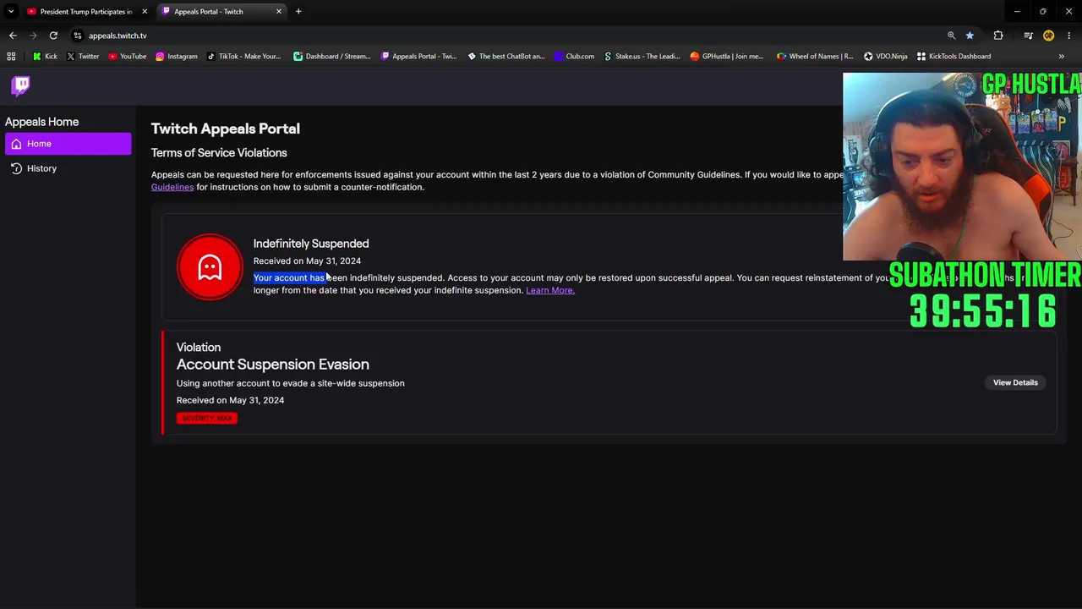Go back to the previous page
Image resolution: width=1082 pixels, height=609 pixels.
coord(13,36)
